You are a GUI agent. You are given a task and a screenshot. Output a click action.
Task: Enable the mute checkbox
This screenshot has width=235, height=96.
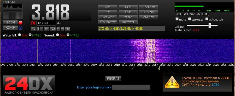click(x=177, y=19)
